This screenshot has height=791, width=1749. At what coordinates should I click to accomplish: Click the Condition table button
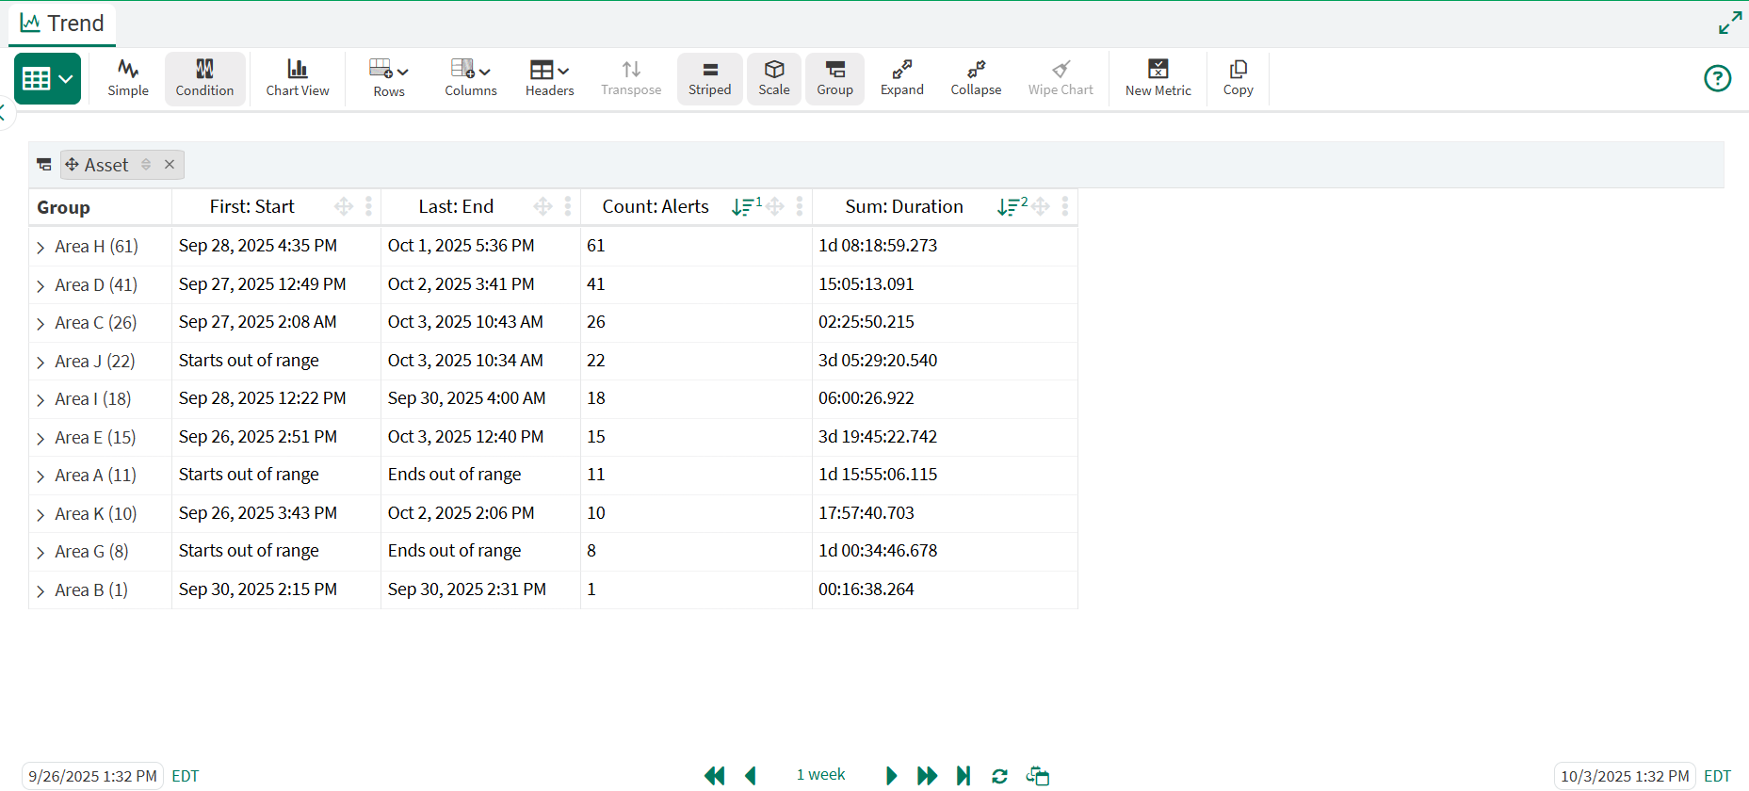point(204,78)
